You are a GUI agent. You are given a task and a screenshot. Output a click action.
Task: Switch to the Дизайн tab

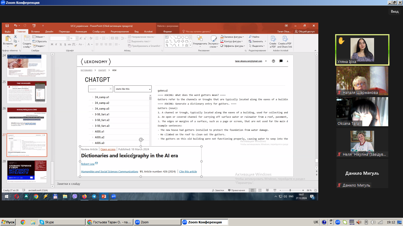(49, 31)
